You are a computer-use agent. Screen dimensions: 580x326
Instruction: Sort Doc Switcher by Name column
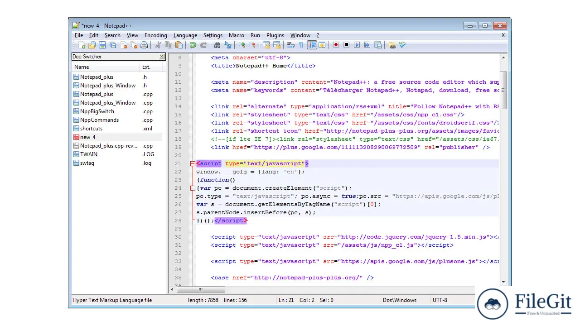pos(106,67)
